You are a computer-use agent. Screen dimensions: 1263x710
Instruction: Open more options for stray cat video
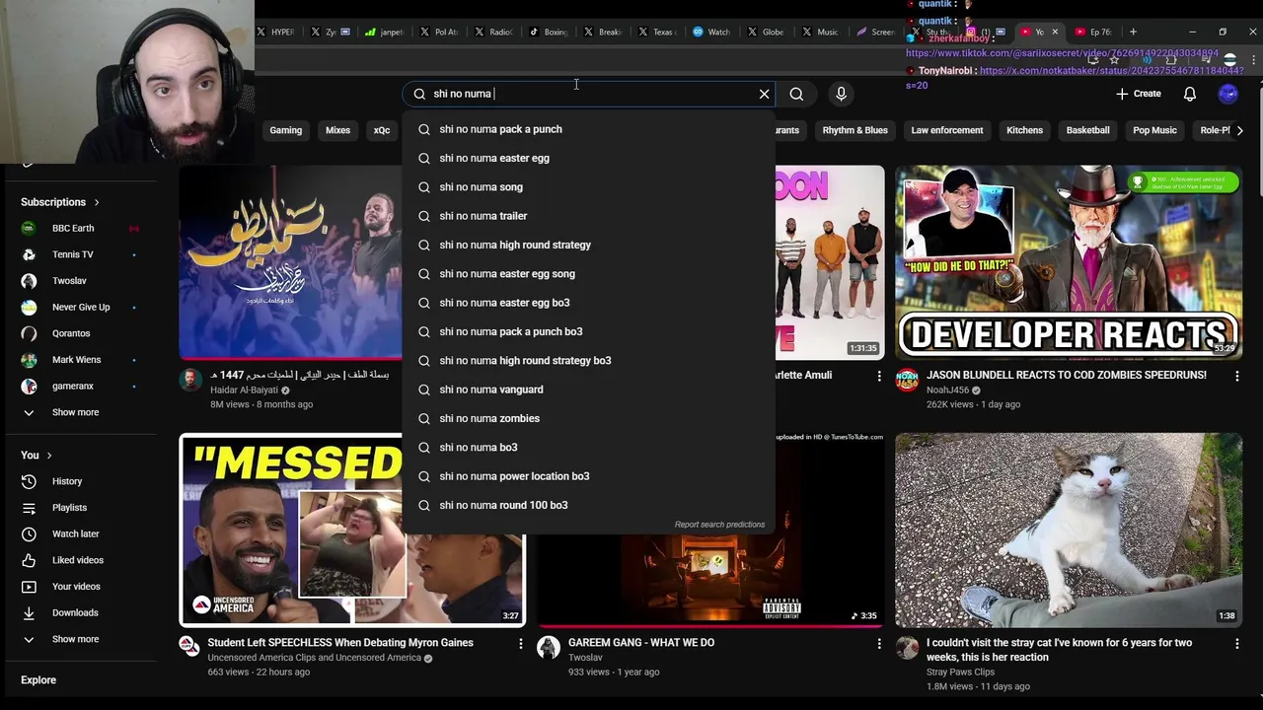[x=1237, y=643]
